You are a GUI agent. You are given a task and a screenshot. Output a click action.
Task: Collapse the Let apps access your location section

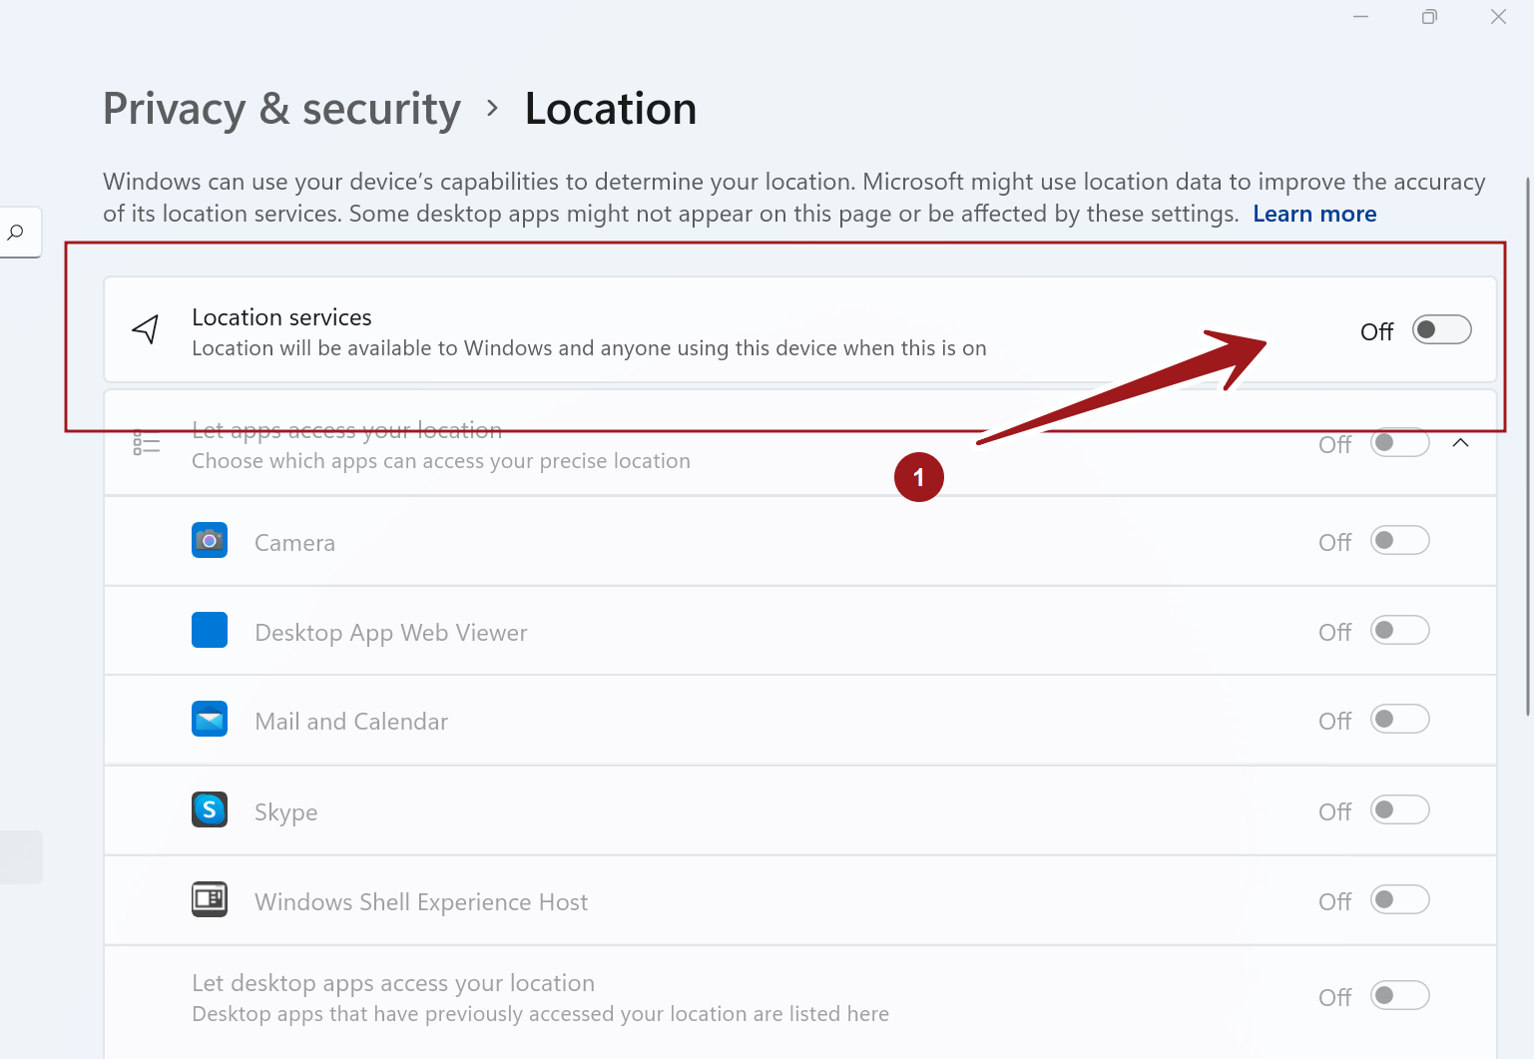tap(1460, 442)
